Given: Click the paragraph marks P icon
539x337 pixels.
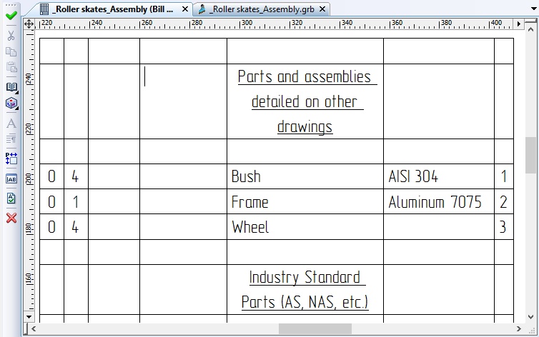Looking at the screenshot, I should click(11, 158).
